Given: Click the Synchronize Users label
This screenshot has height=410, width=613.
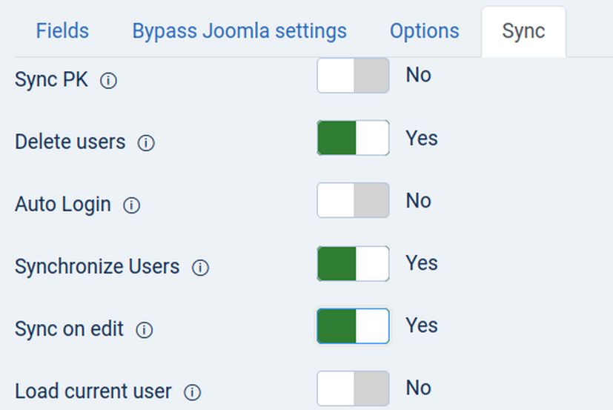Looking at the screenshot, I should 97,266.
